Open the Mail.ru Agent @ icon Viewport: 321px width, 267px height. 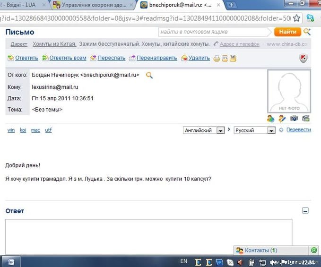point(314,250)
